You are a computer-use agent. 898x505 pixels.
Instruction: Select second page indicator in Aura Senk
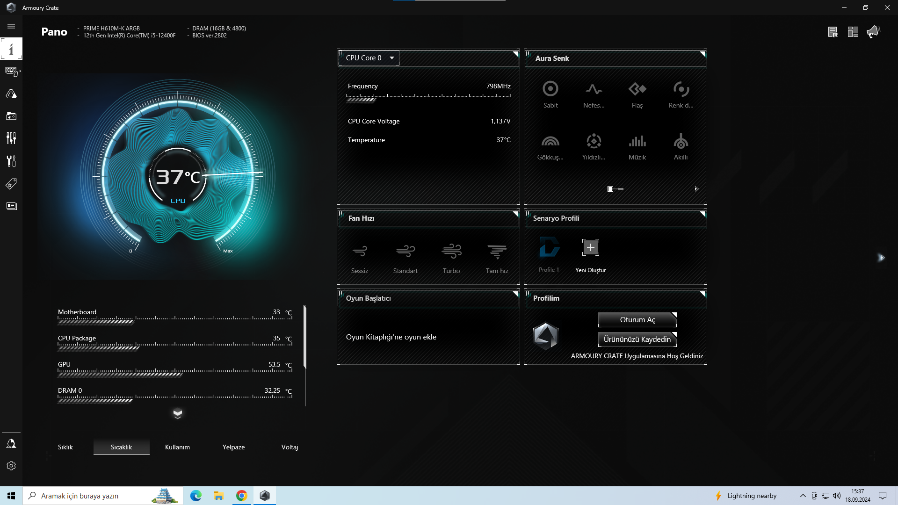click(x=621, y=189)
